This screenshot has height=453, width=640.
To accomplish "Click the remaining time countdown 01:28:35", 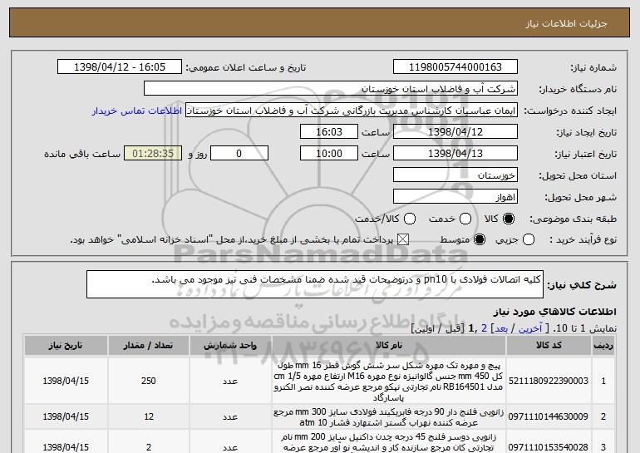I will point(153,154).
